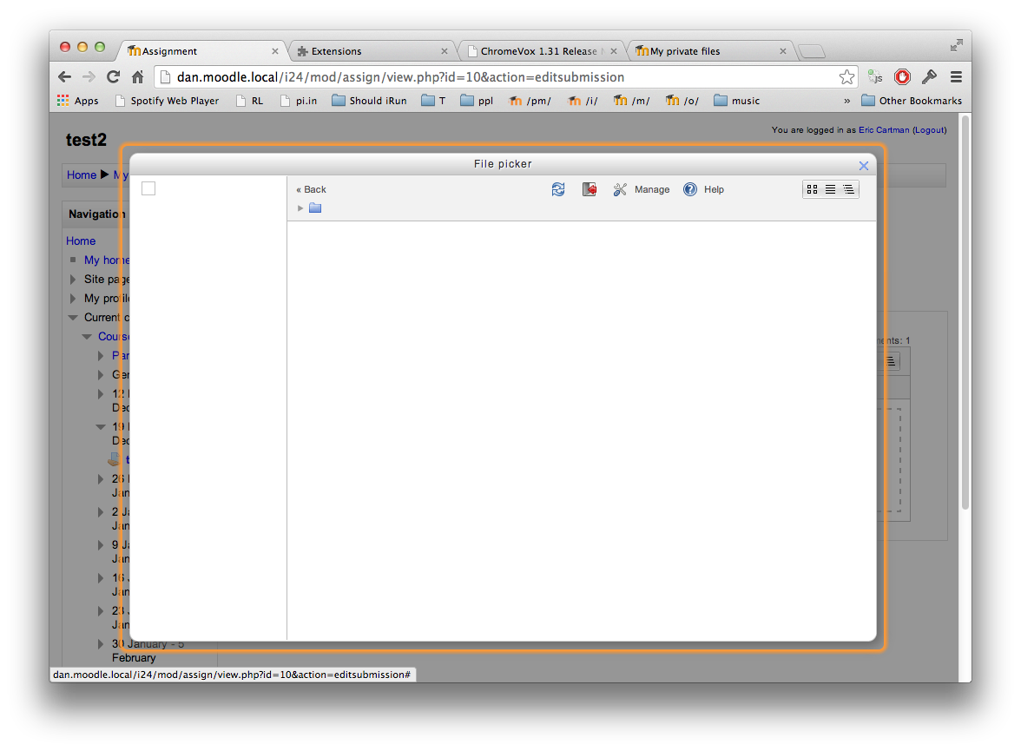The height and width of the screenshot is (751, 1021).
Task: Click the Eric Cartman profile link
Action: click(x=884, y=129)
